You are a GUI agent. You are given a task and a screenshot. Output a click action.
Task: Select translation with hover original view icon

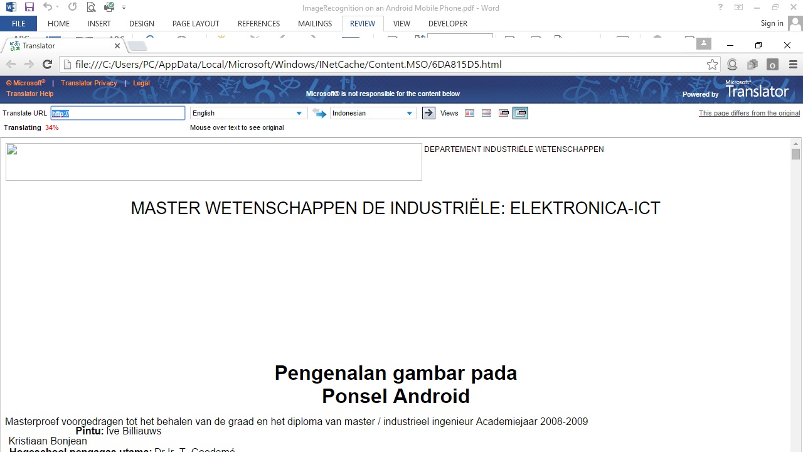(521, 113)
